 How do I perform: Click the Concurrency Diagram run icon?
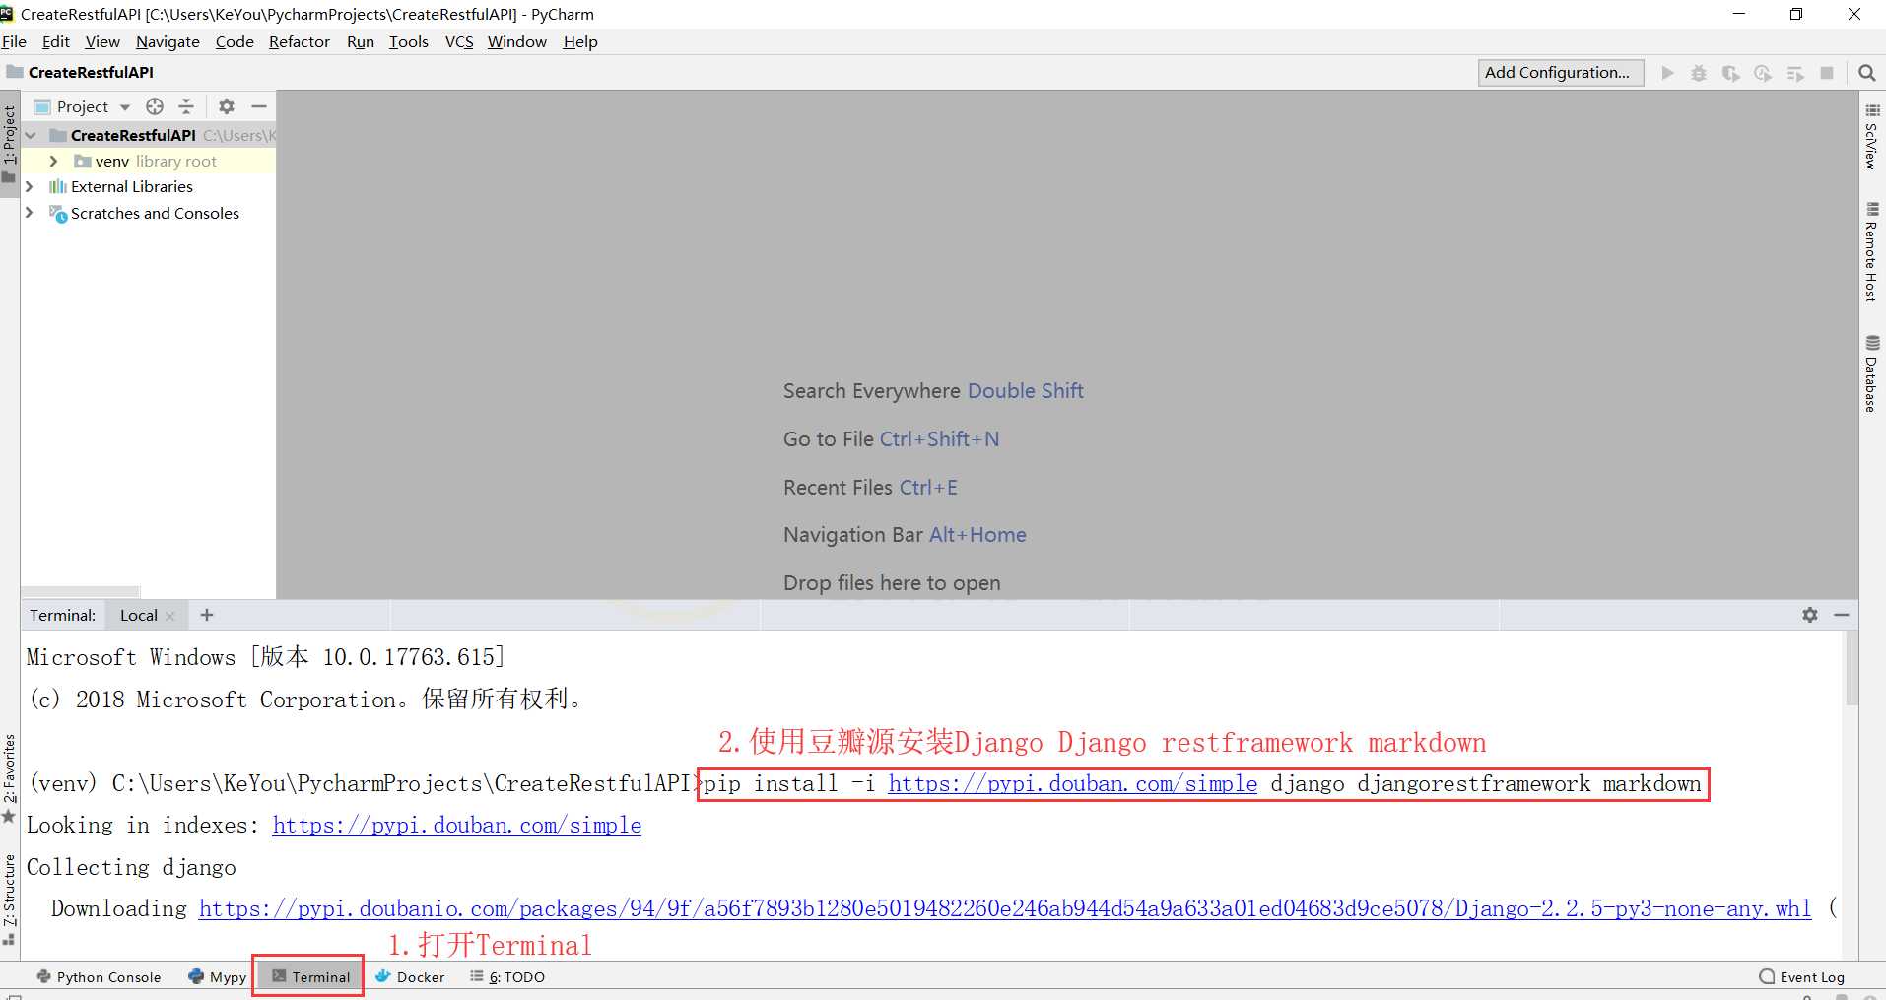pyautogui.click(x=1795, y=73)
